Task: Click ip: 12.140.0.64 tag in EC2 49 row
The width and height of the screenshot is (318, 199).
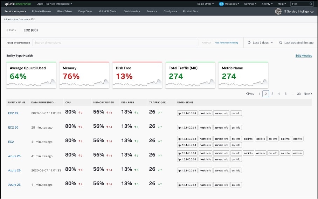Action: (187, 113)
